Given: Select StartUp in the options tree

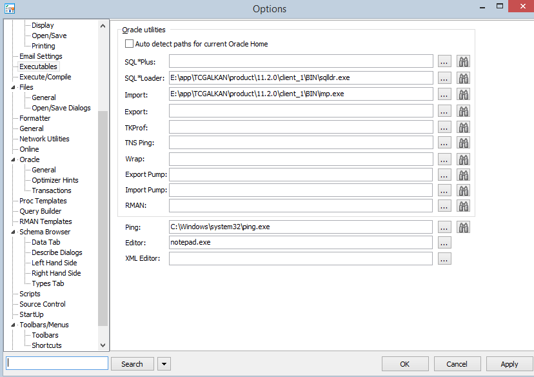Looking at the screenshot, I should pyautogui.click(x=32, y=314).
